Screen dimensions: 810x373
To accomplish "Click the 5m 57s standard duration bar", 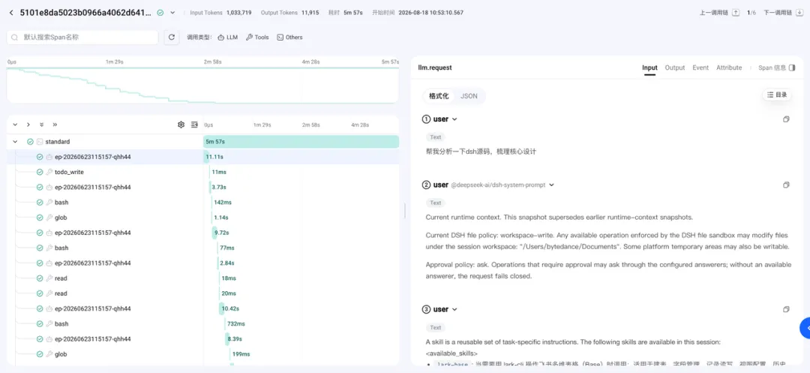I will point(301,142).
